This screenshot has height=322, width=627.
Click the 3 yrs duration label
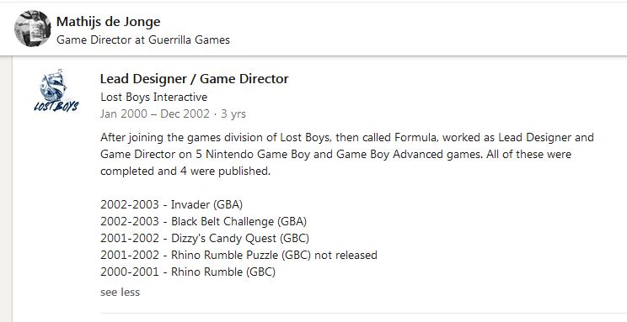pyautogui.click(x=233, y=114)
